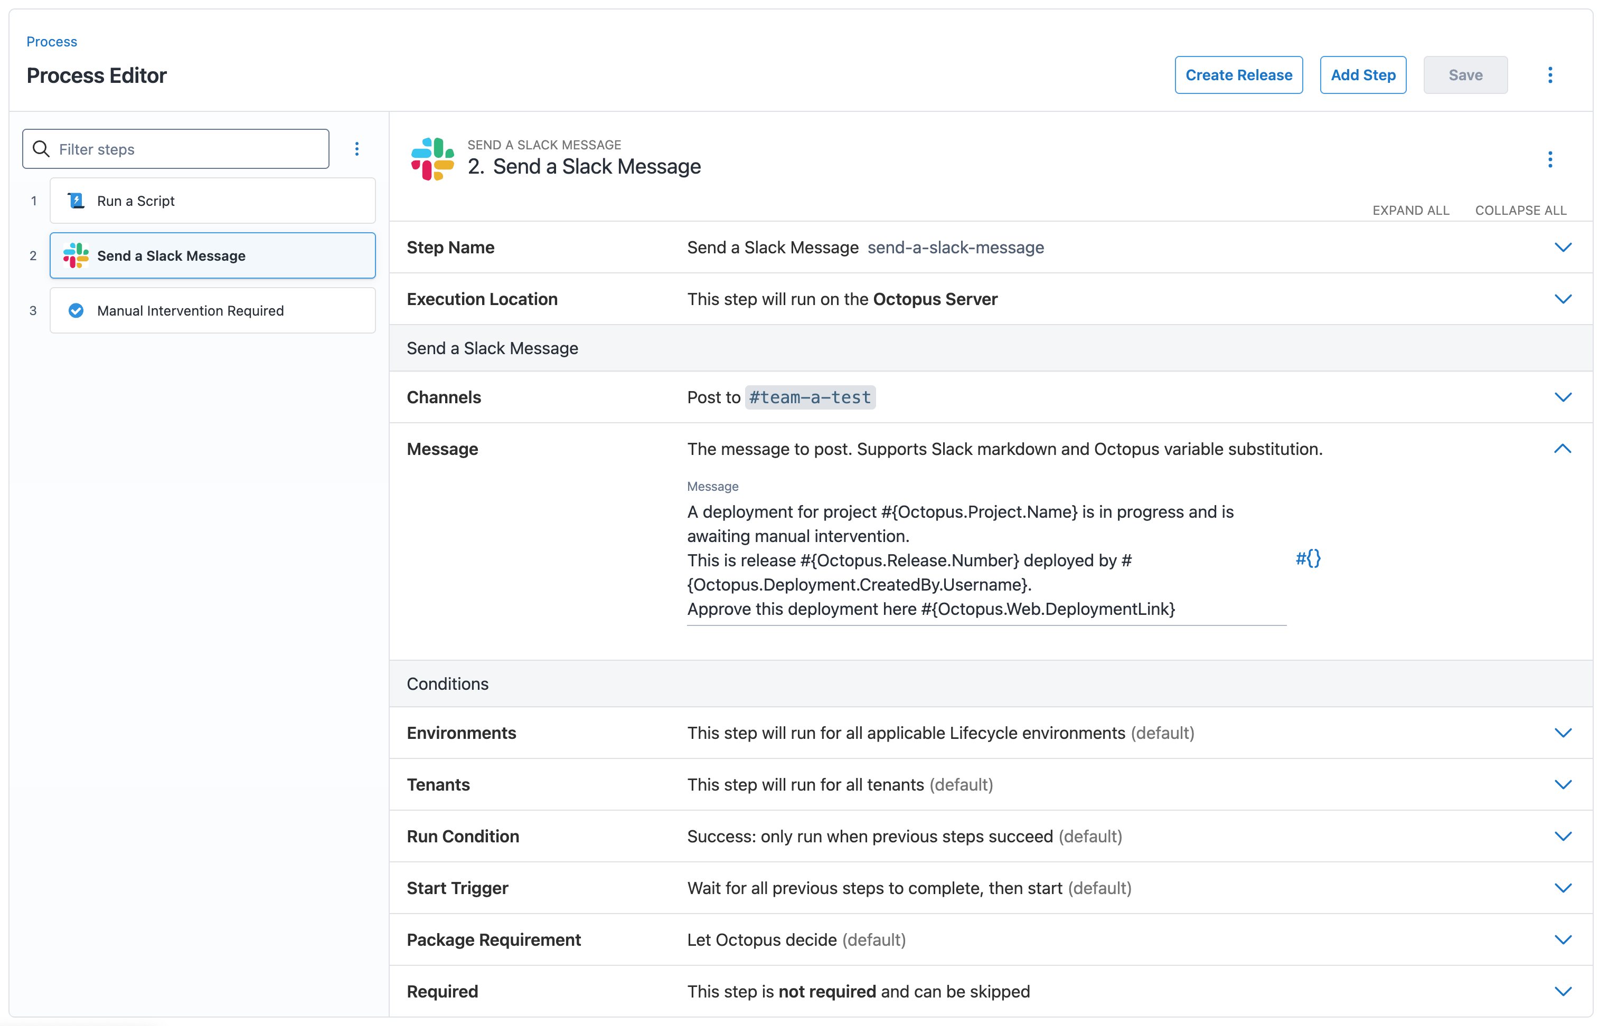Select the Send a Slack Message step

point(213,255)
